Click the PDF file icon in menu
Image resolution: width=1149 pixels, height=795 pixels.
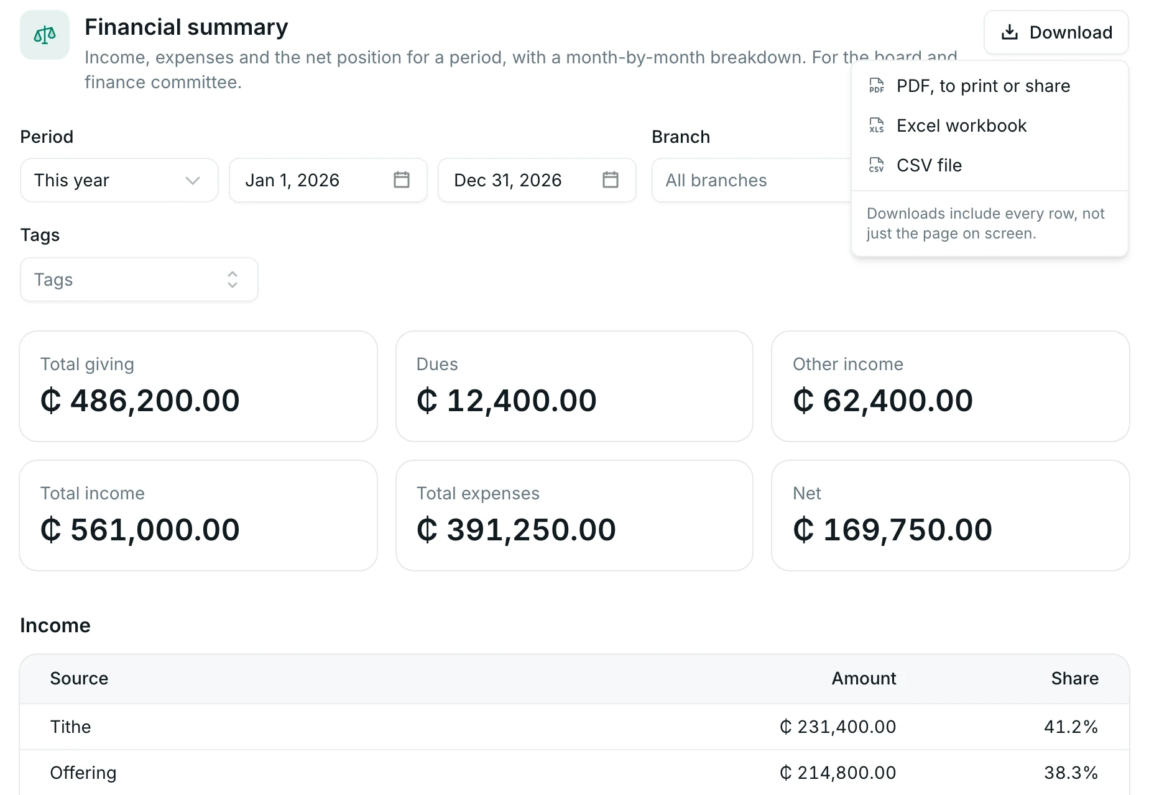click(877, 86)
